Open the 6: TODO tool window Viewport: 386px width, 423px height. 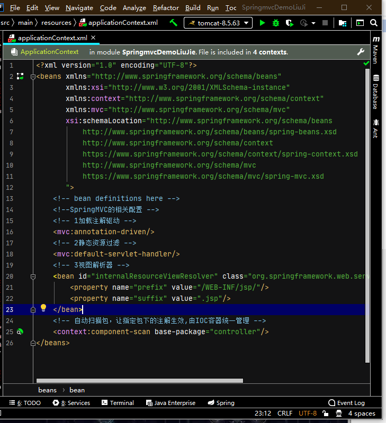pyautogui.click(x=25, y=403)
